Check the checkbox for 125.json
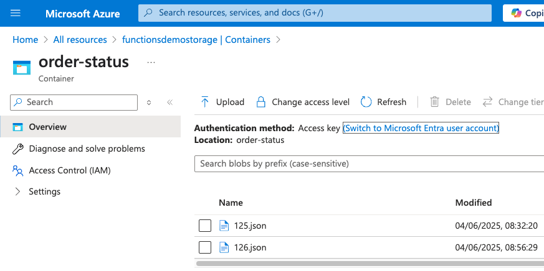Screen dimensions: 544x271 [x=205, y=226]
